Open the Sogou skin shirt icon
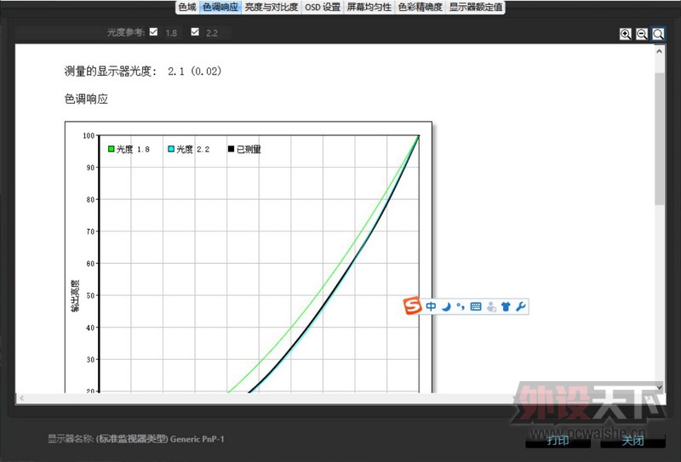Image resolution: width=681 pixels, height=462 pixels. [506, 306]
